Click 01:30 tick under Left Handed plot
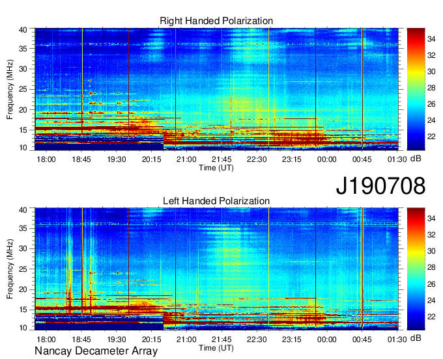The height and width of the screenshot is (359, 443). 397,339
